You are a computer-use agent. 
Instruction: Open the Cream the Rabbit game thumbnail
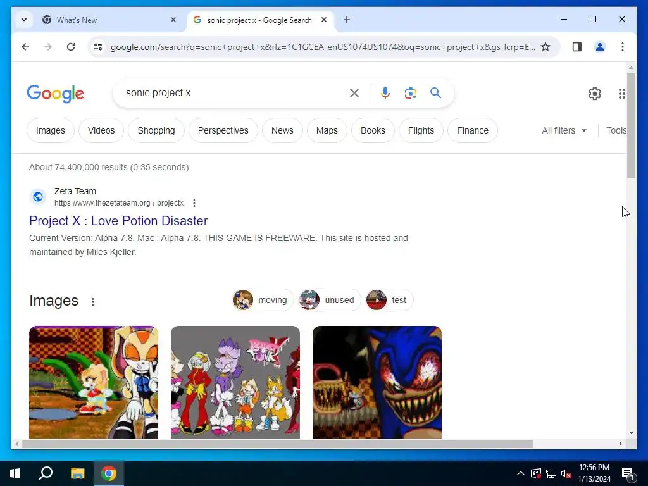(x=94, y=382)
